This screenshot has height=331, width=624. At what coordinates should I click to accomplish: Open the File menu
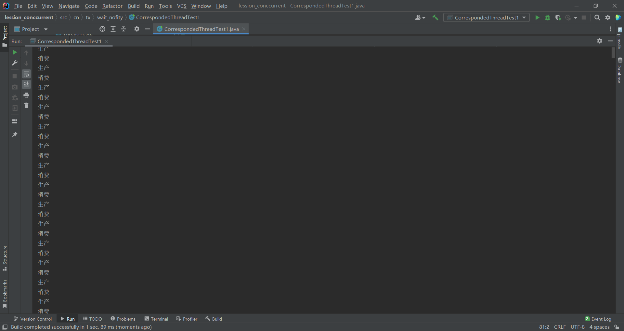tap(18, 6)
